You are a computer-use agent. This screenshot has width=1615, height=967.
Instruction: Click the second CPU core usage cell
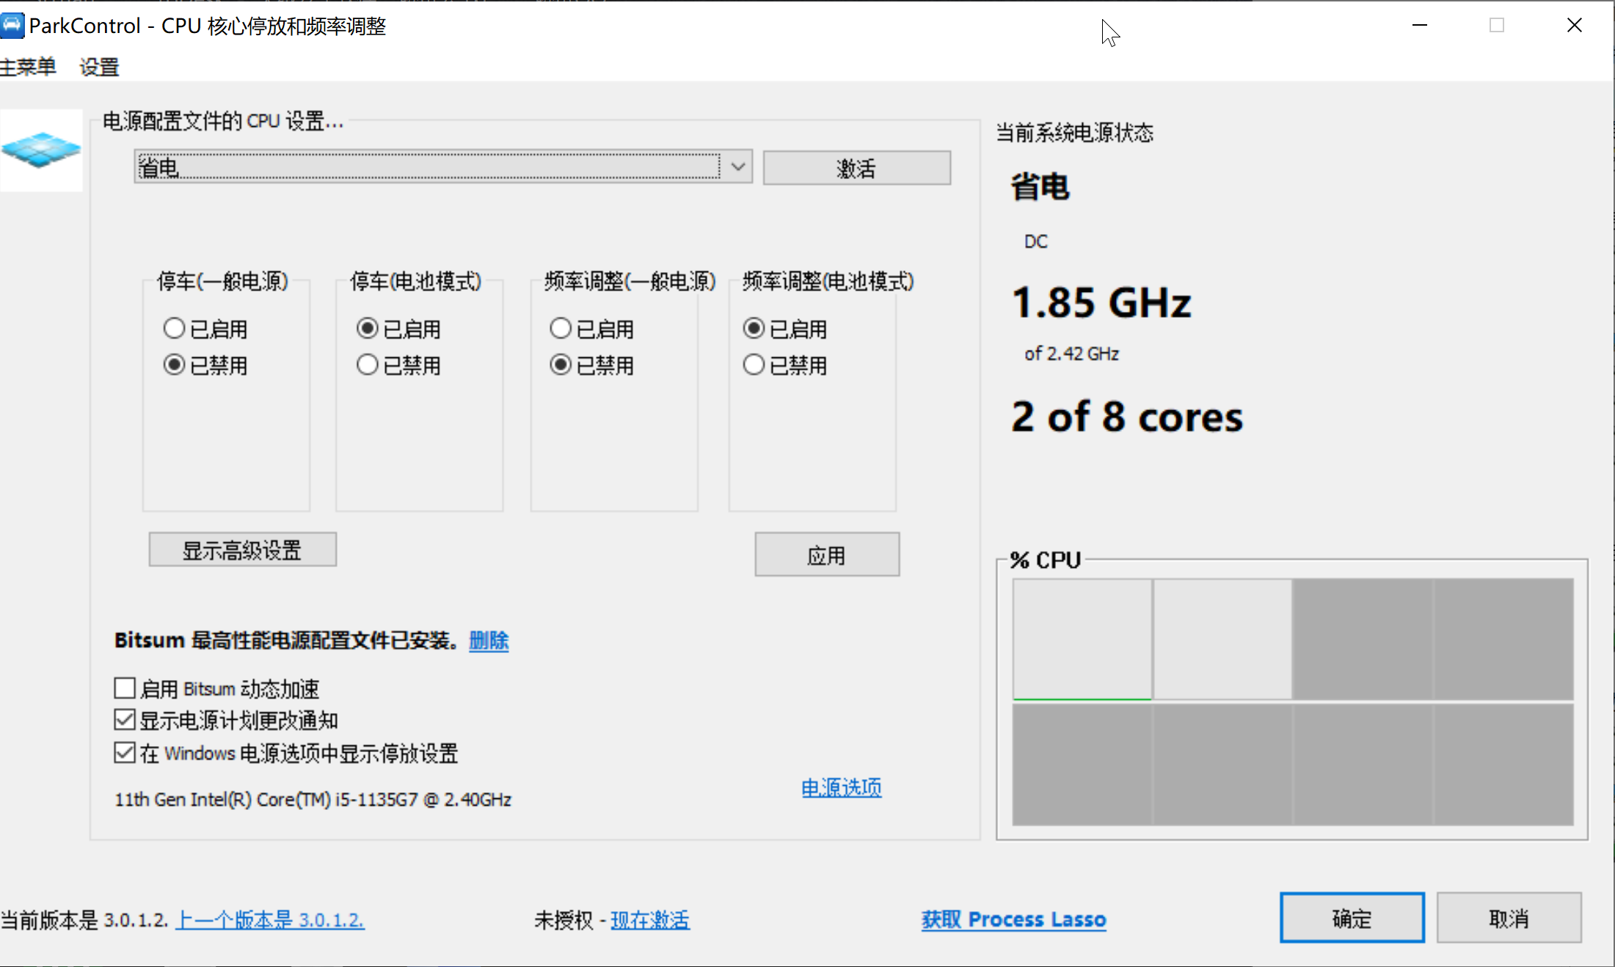pyautogui.click(x=1222, y=638)
